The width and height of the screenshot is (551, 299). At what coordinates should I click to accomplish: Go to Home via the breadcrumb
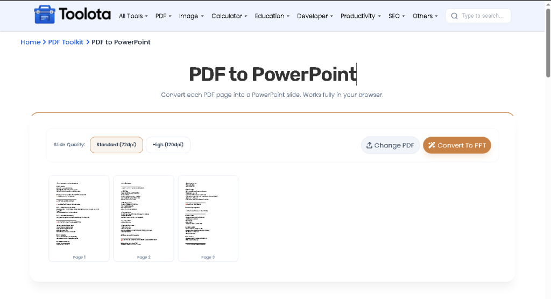coord(31,42)
